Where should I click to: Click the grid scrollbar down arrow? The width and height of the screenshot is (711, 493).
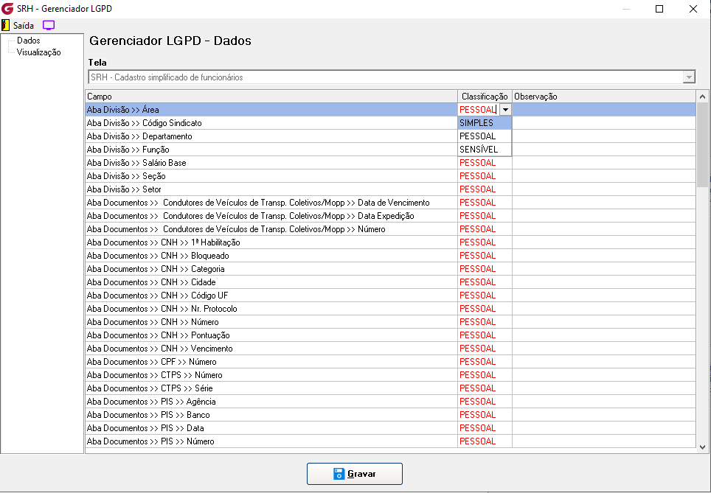(702, 447)
